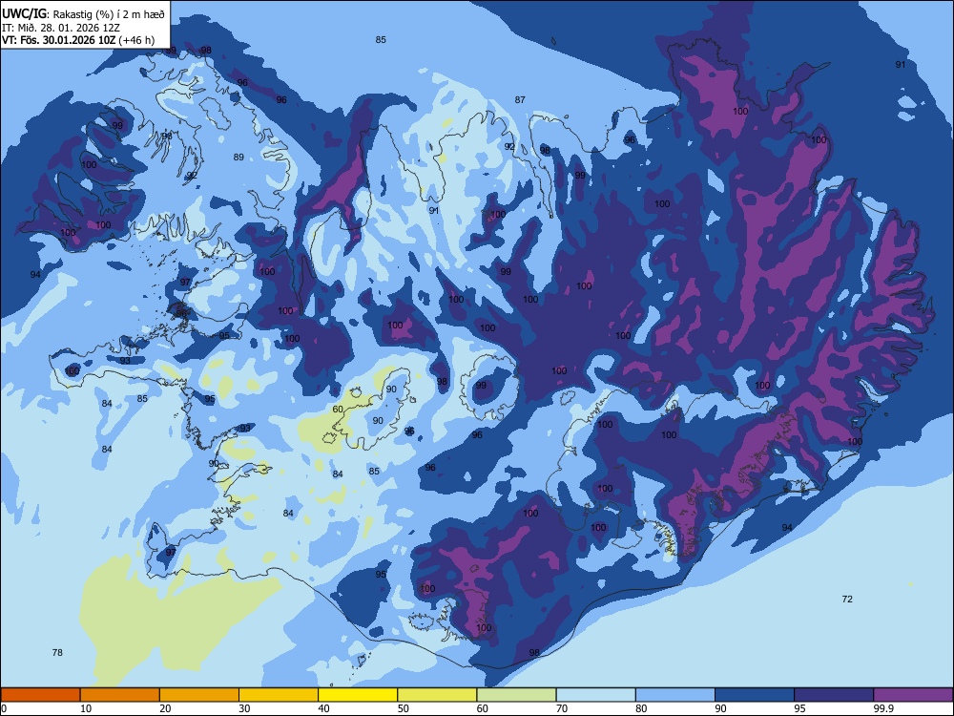The width and height of the screenshot is (954, 716).
Task: Click the '80' tick label on the color scale
Action: [x=641, y=708]
